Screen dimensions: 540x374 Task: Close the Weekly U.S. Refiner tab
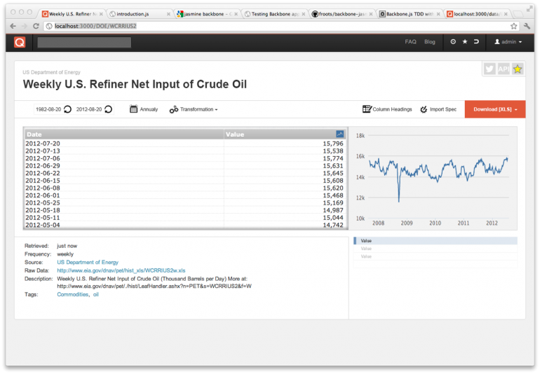pyautogui.click(x=101, y=14)
